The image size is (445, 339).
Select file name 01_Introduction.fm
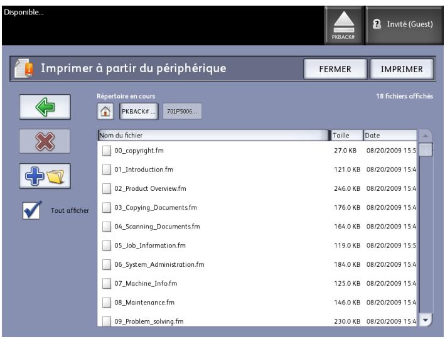pyautogui.click(x=144, y=169)
